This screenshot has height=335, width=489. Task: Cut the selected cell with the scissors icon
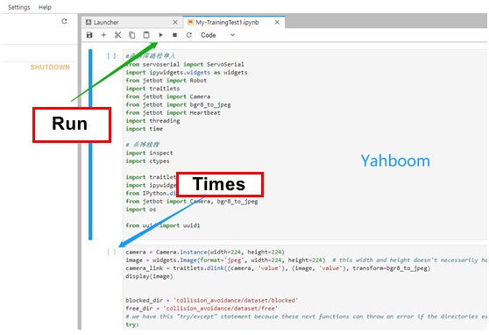pos(117,35)
